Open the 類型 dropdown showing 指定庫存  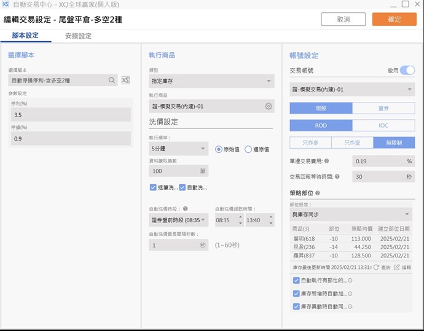[x=211, y=80]
